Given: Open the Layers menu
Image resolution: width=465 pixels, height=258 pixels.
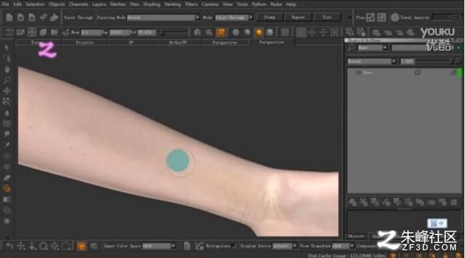Looking at the screenshot, I should point(99,4).
